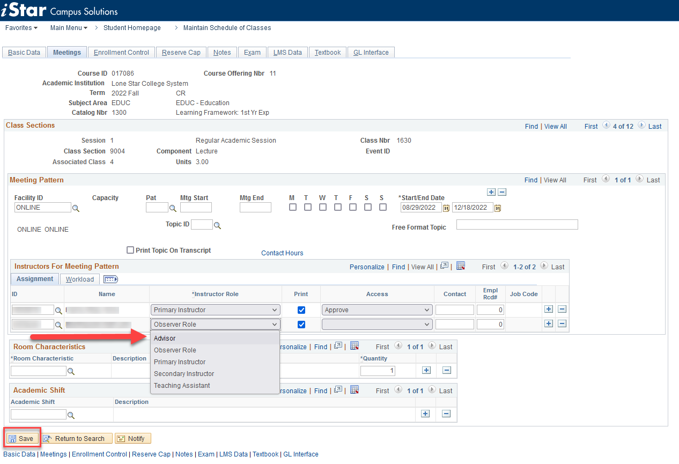Open the Reserve Cap tab
This screenshot has height=464, width=679.
[x=181, y=53]
